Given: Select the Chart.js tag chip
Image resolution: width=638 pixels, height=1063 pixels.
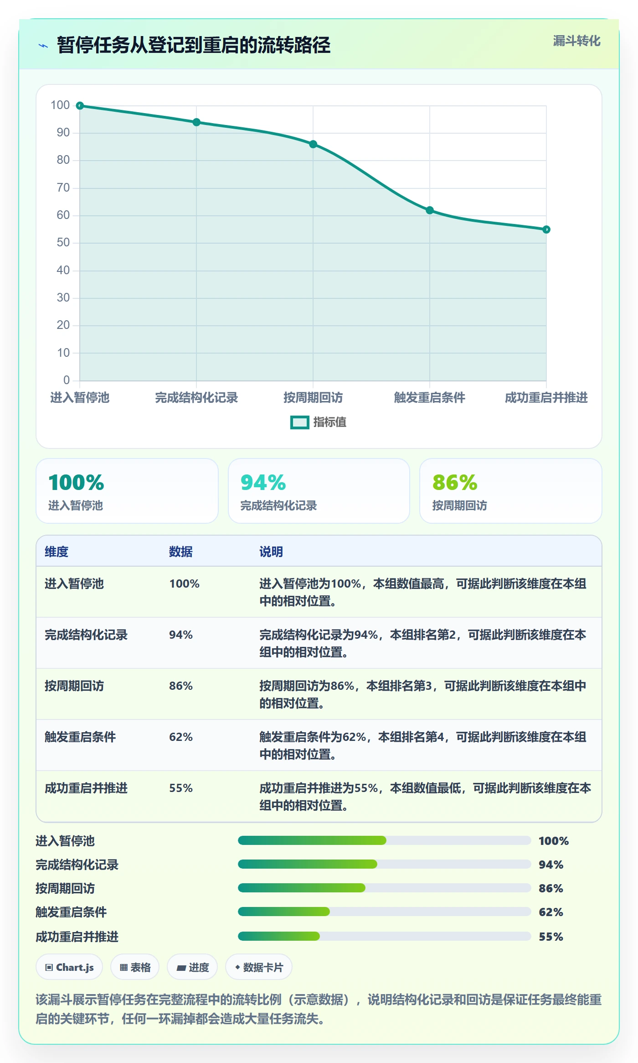Looking at the screenshot, I should (69, 967).
